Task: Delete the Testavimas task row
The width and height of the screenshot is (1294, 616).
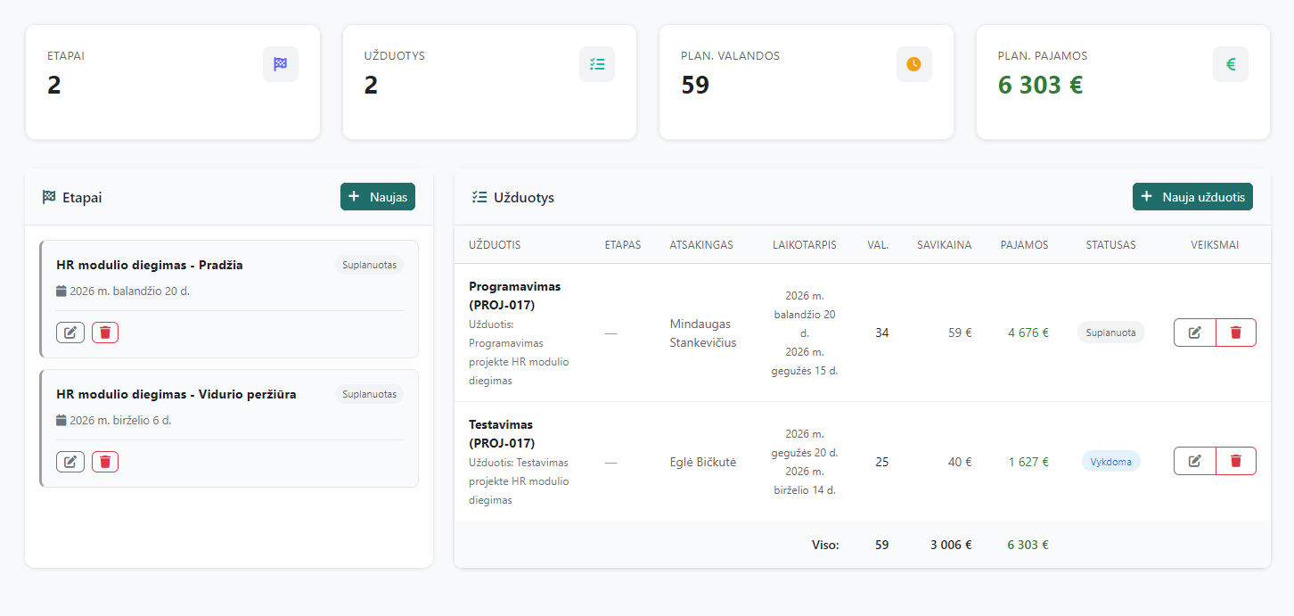Action: click(1235, 461)
